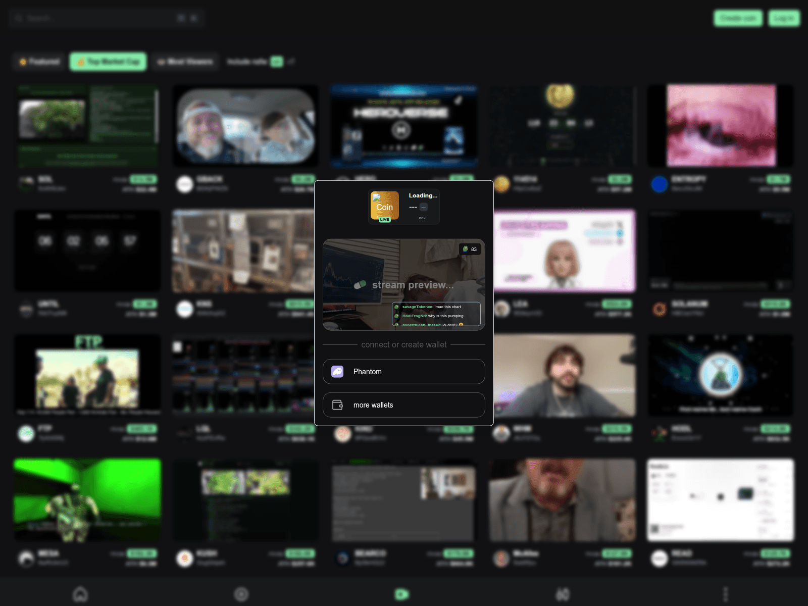The height and width of the screenshot is (606, 808).
Task: Connect using the Phantom wallet button
Action: pos(403,371)
